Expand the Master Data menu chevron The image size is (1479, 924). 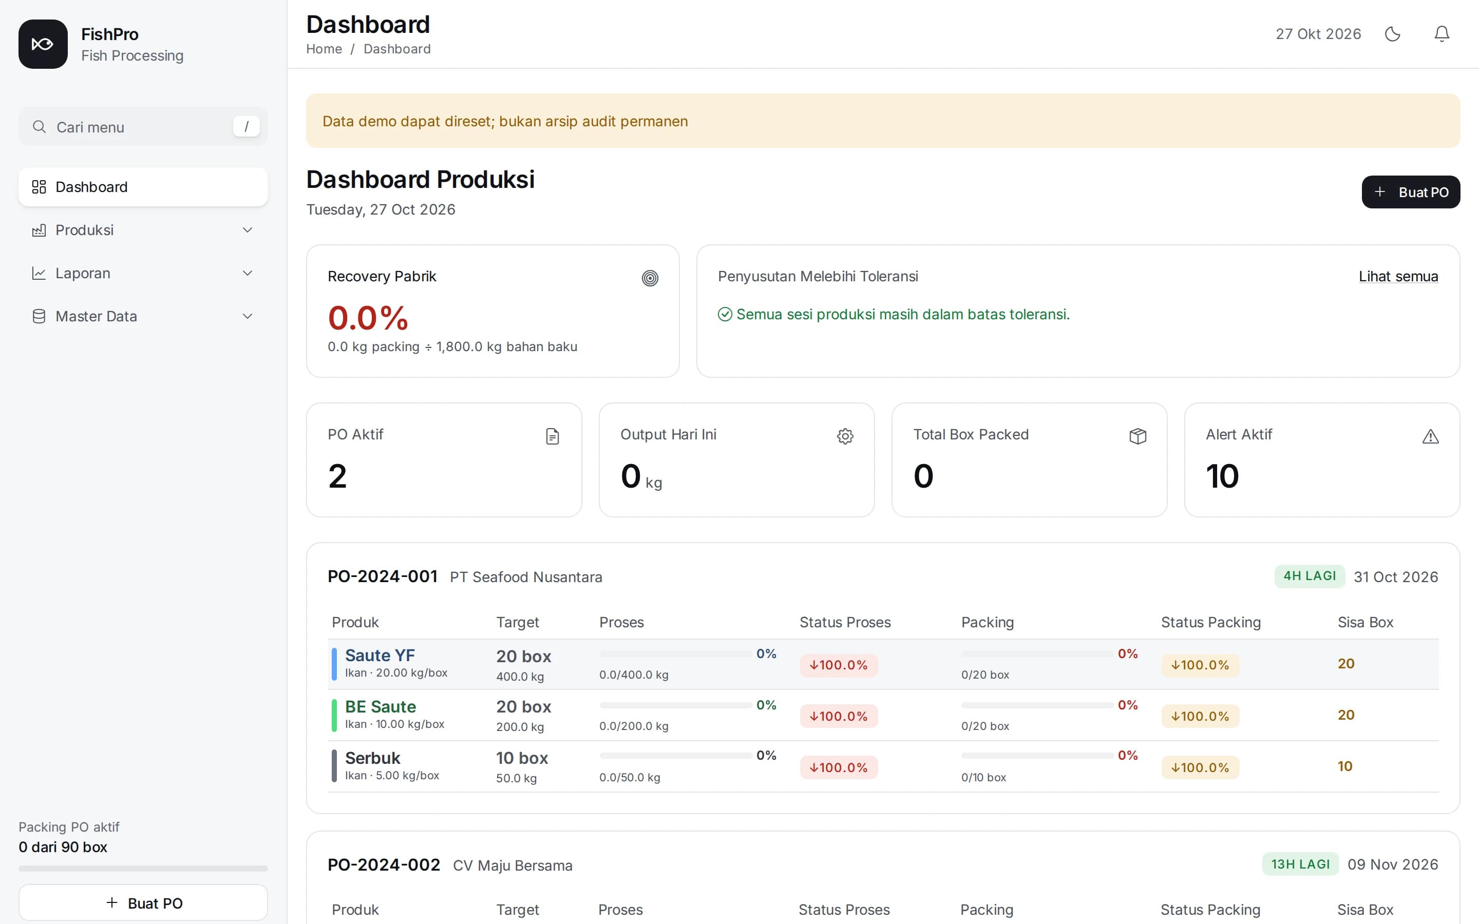[x=248, y=316]
